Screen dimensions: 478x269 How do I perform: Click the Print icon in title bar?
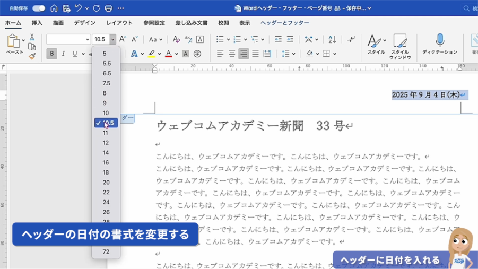109,8
